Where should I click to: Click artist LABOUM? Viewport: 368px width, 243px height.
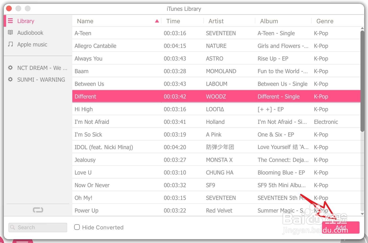[217, 84]
